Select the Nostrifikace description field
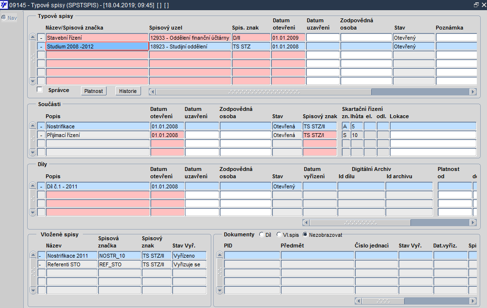This screenshot has width=487, height=308. (97, 126)
